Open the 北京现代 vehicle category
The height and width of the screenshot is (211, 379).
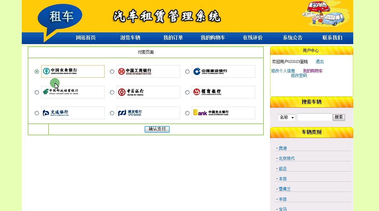(x=287, y=158)
